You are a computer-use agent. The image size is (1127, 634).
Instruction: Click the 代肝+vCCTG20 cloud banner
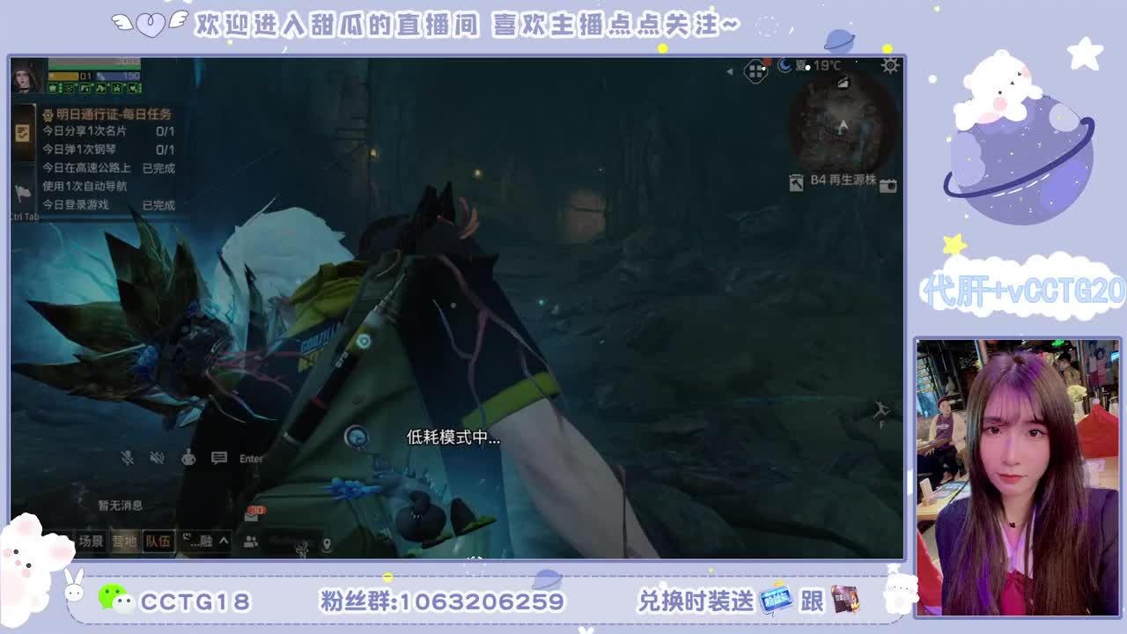(x=1023, y=290)
